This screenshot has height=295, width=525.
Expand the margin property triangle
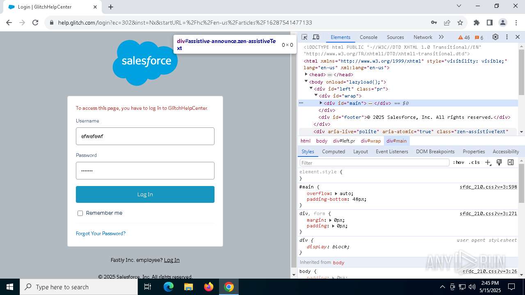tap(331, 220)
